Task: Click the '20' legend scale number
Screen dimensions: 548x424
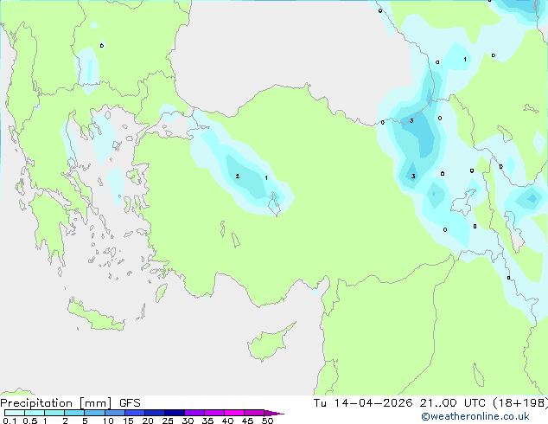Action: (x=148, y=421)
